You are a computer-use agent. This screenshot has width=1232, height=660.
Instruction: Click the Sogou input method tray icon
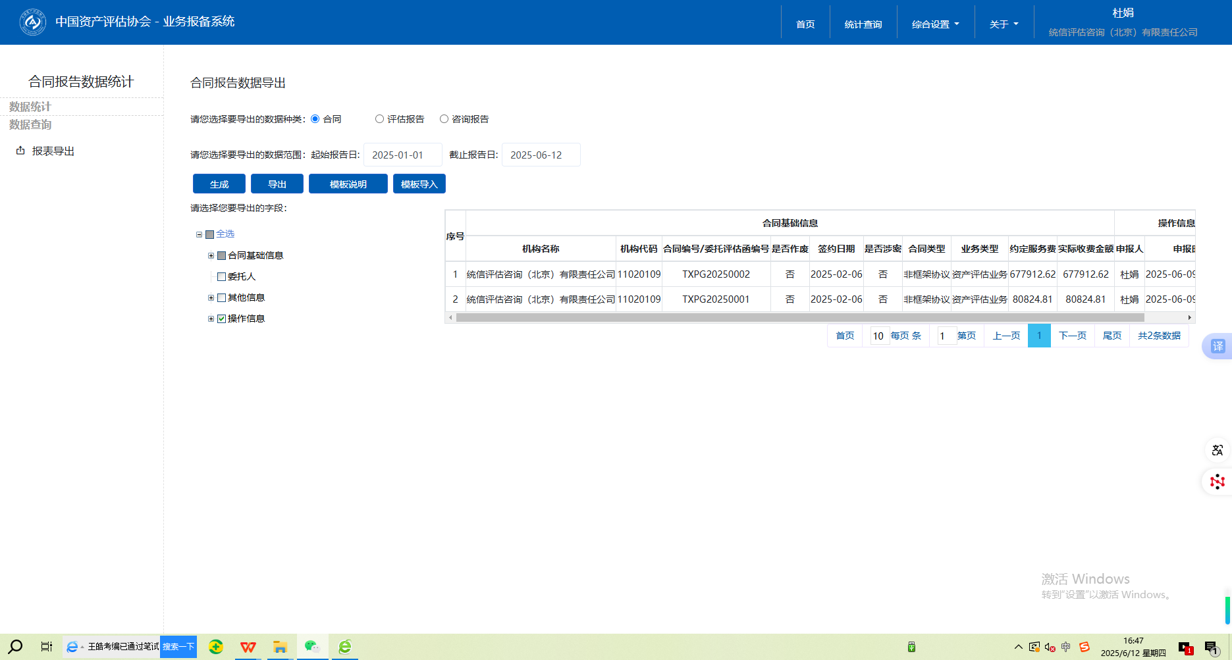point(1084,647)
